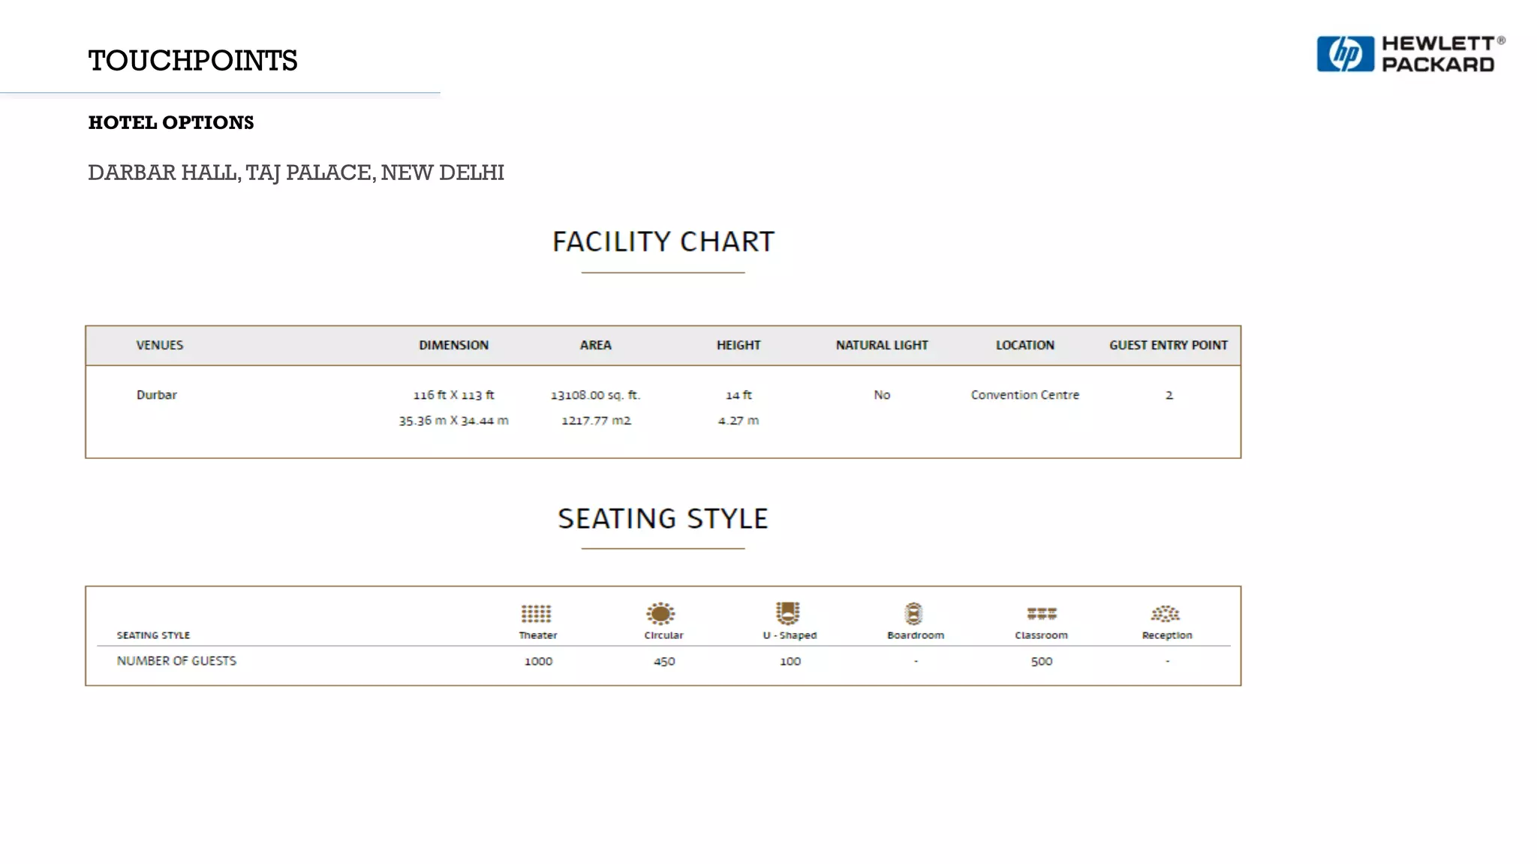Click guest entry point value '2'
This screenshot has width=1537, height=864.
[x=1169, y=395]
